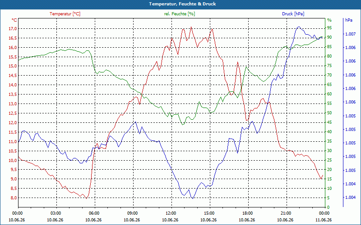Click the 90 humidity axis tick

tap(329, 37)
